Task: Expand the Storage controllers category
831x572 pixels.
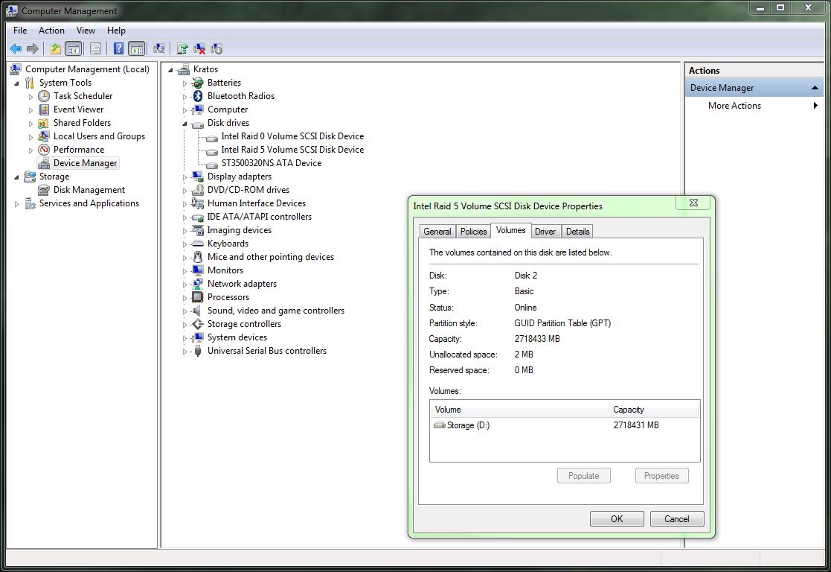Action: pos(185,325)
